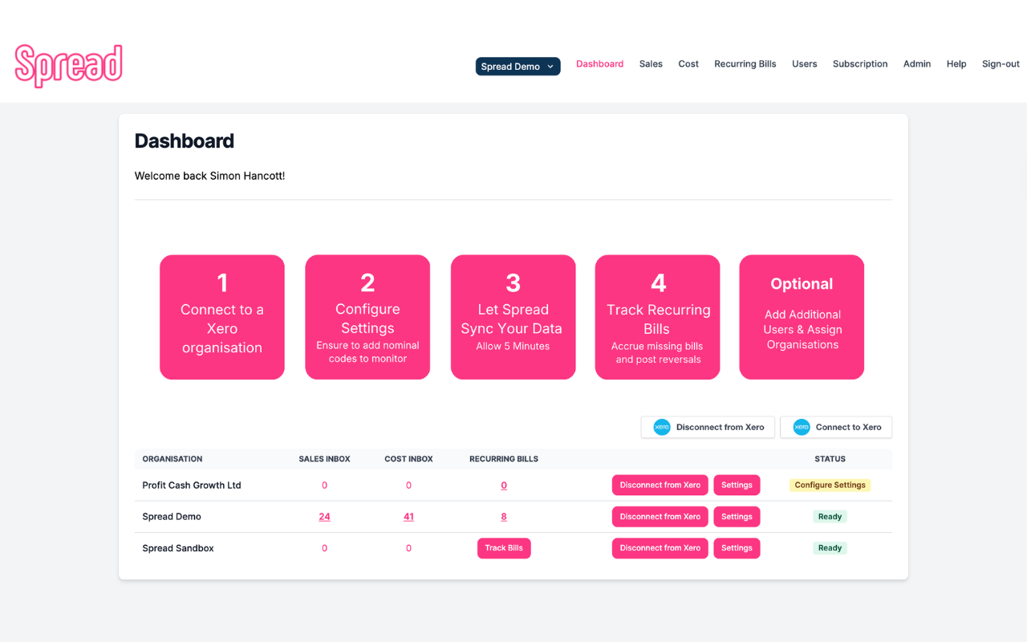Sign out of Spread
1027x642 pixels.
pyautogui.click(x=1000, y=63)
